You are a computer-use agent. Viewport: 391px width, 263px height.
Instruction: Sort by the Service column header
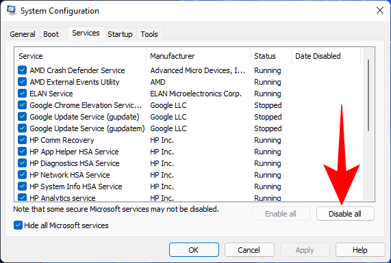81,56
